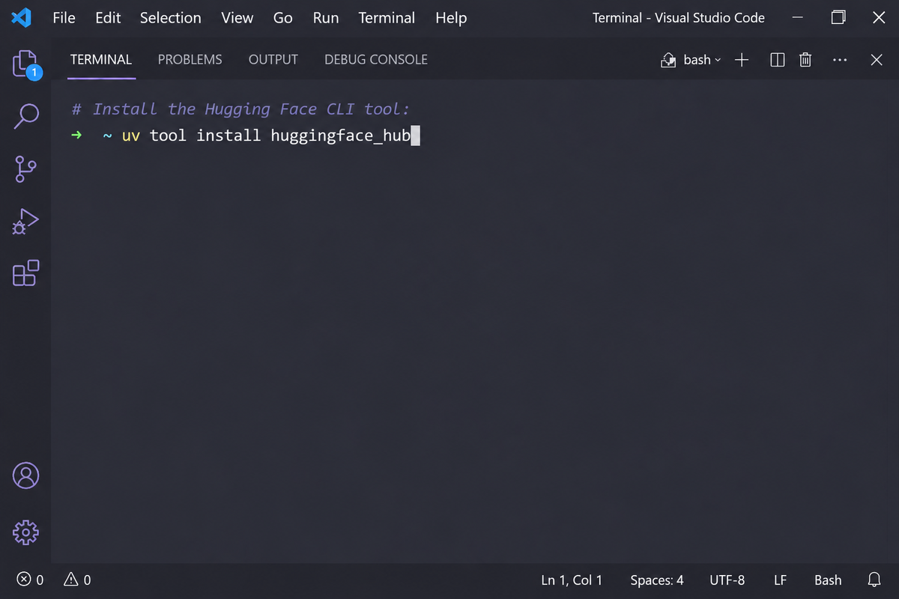Open the View menu

coord(237,18)
